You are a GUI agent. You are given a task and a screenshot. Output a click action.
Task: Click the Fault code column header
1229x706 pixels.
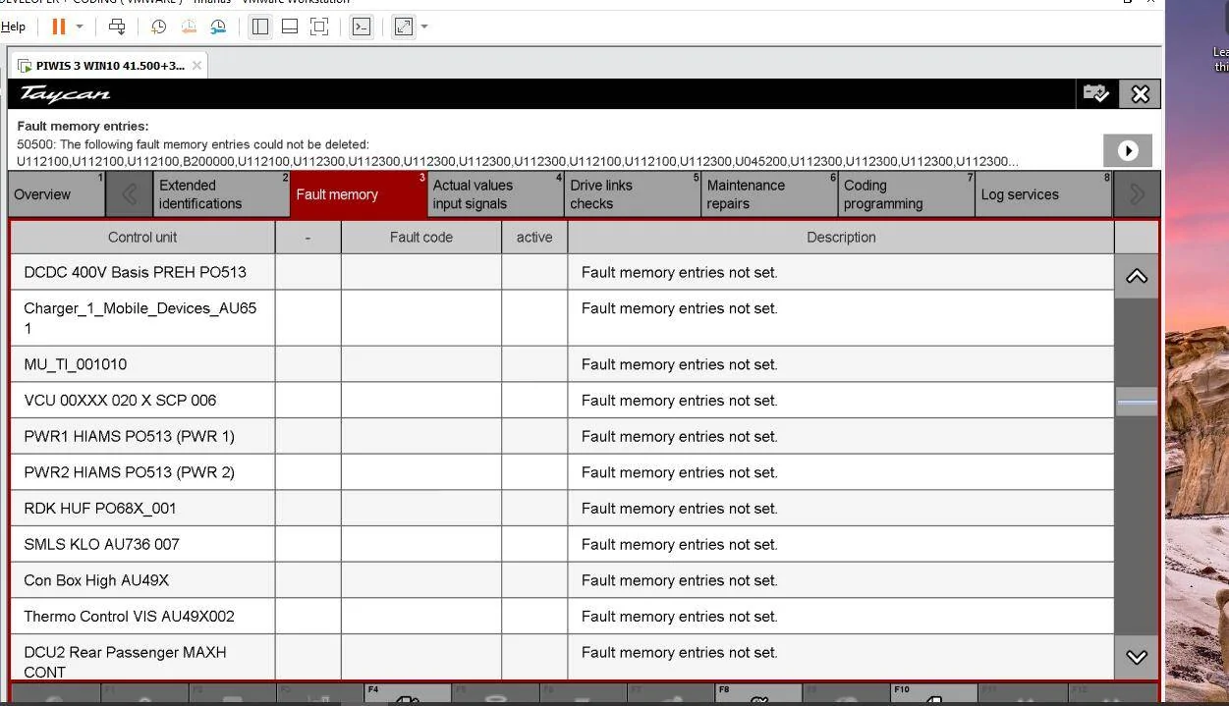tap(420, 237)
